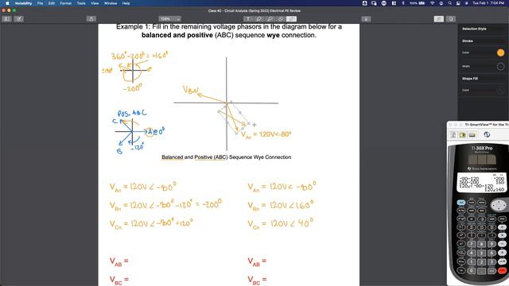Click the 7 key on TI-30X calculator
509x286 pixels.
pos(472,244)
